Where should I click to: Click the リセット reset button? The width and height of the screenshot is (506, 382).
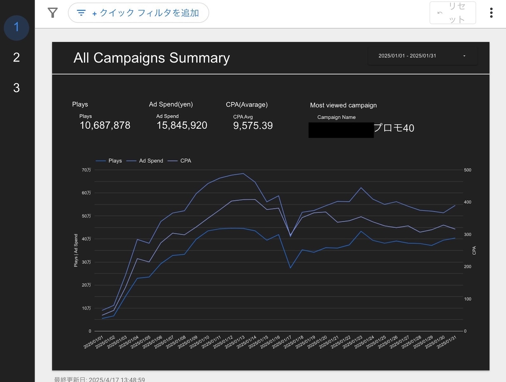(x=453, y=13)
